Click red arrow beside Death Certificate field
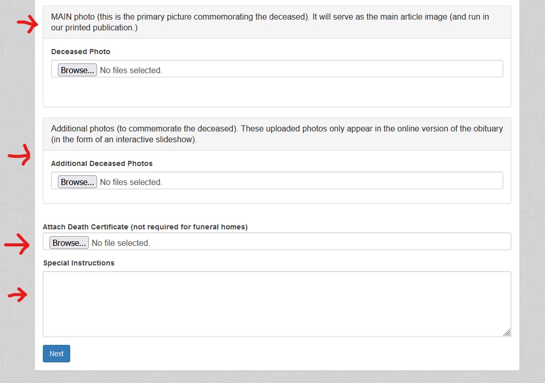Viewport: 545px width, 383px height. [x=18, y=244]
